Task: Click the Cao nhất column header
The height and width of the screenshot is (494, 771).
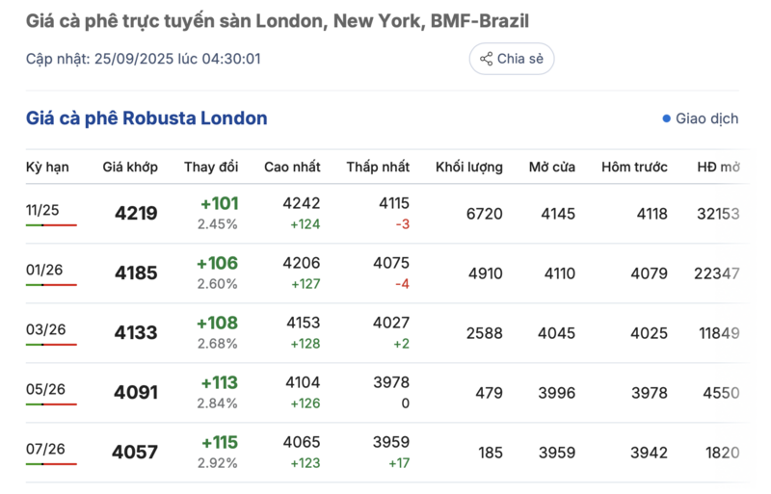Action: (292, 167)
